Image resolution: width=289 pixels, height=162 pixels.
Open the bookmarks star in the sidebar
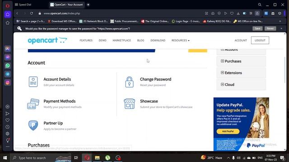[8, 23]
